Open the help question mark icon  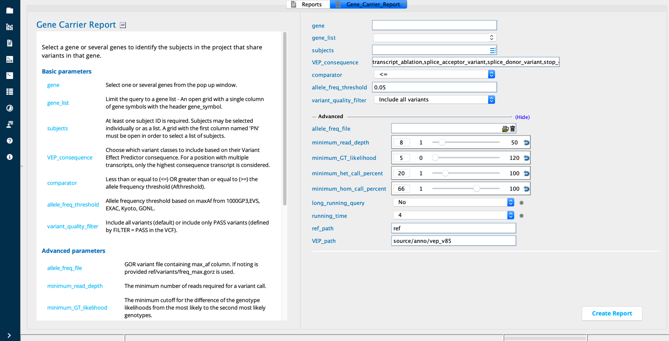10,141
